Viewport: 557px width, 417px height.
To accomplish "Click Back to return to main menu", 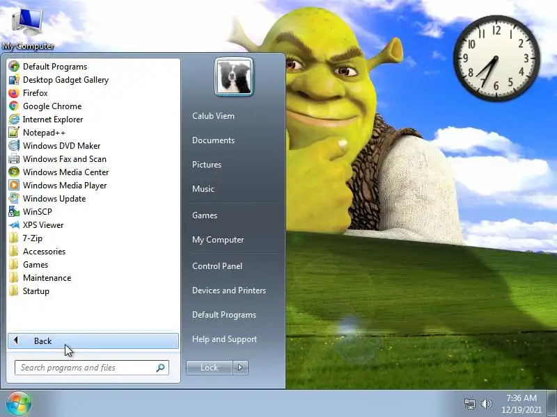I will pyautogui.click(x=93, y=341).
